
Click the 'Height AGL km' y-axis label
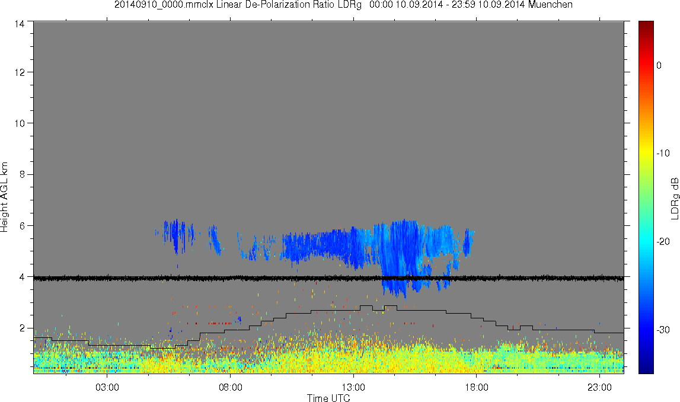tap(4, 197)
